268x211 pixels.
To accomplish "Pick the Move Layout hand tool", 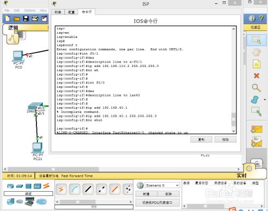I will 256,52.
